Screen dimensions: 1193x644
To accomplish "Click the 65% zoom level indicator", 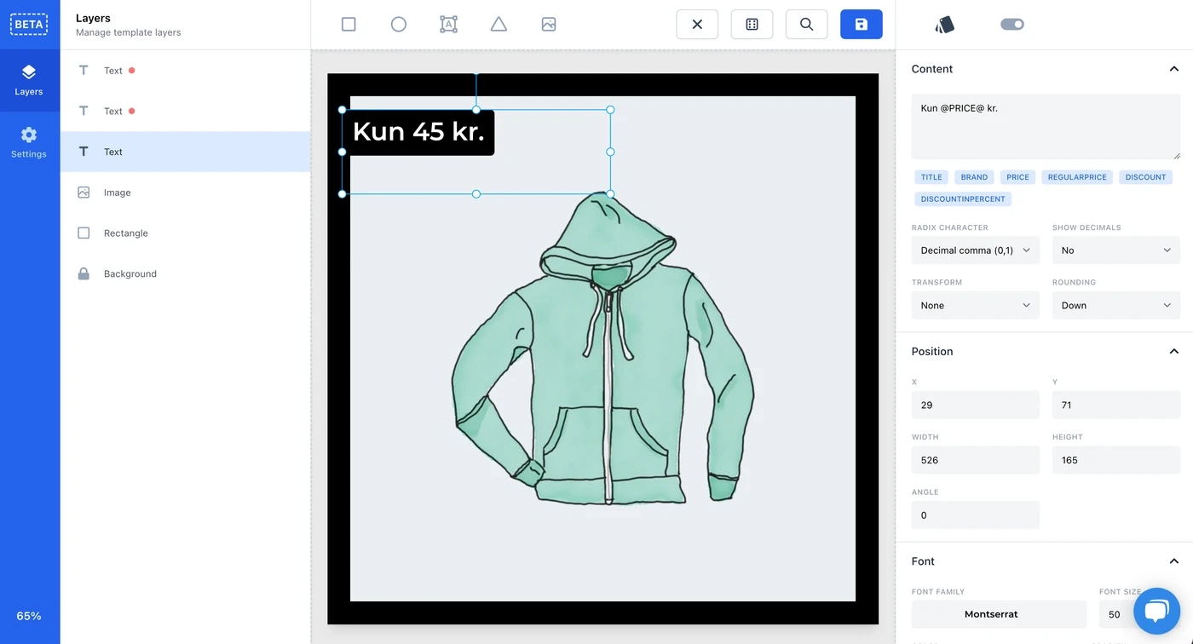I will 29,616.
